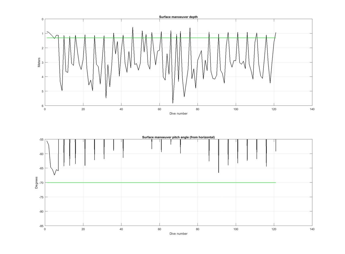Click the green -70 degree line in pitch plot
Image resolution: width=345 pixels, height=254 pixels.
pos(161,183)
